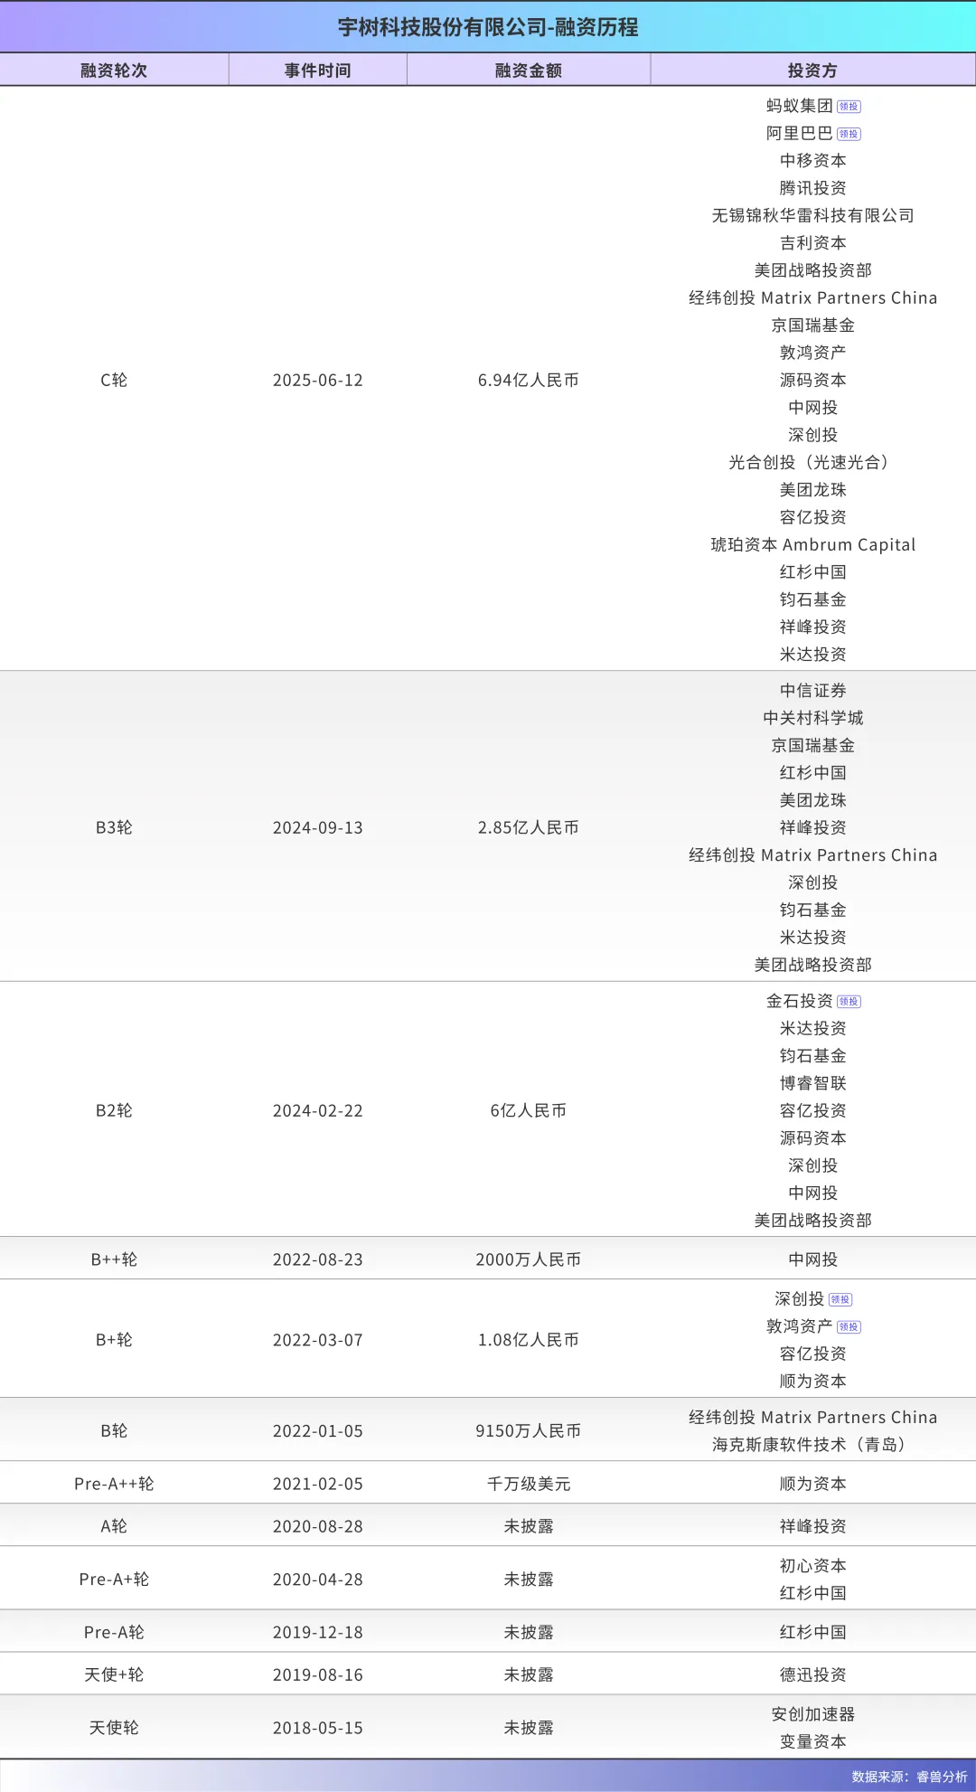Select the 领投 tag beside 敦鸿资产 in B+轮
This screenshot has width=976, height=1792.
coord(849,1327)
